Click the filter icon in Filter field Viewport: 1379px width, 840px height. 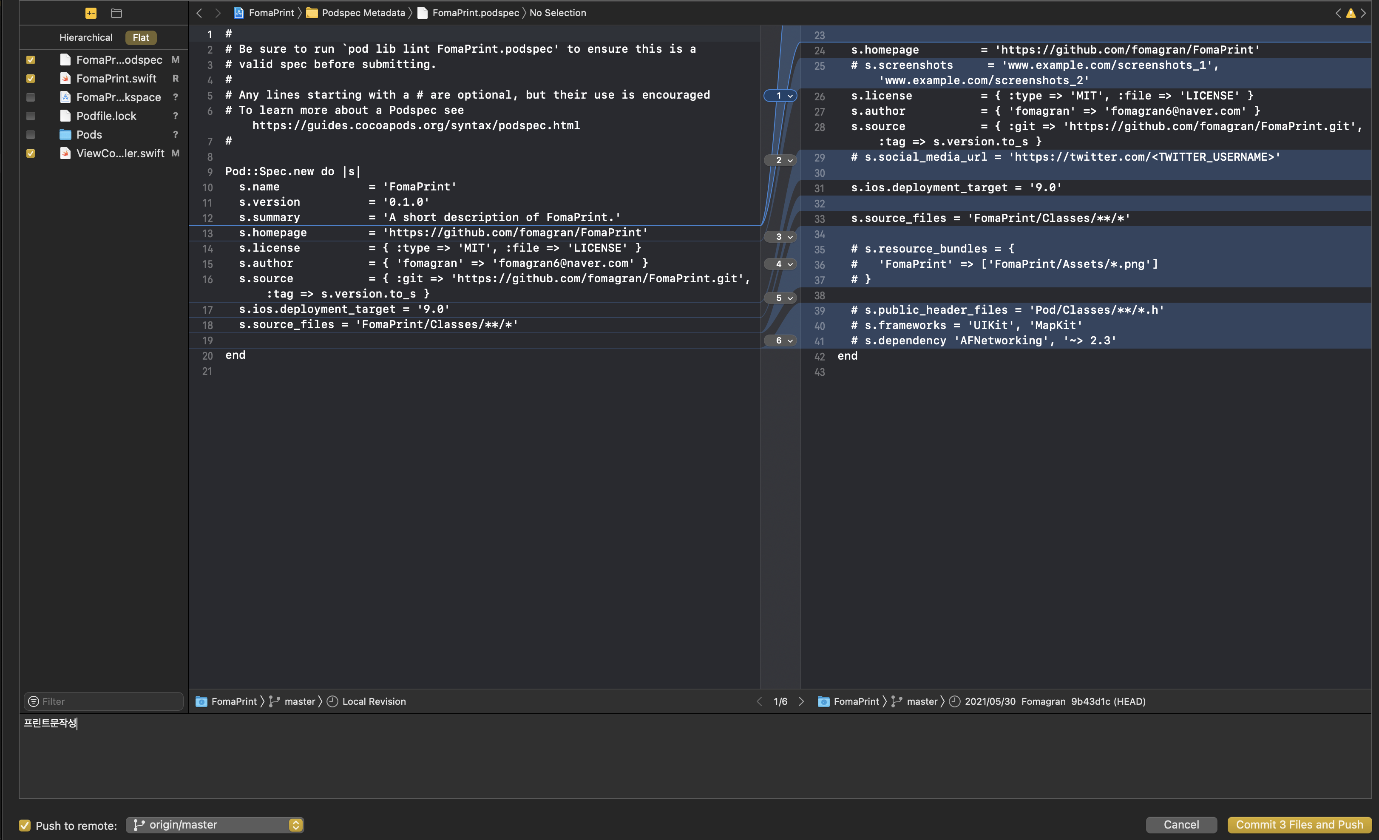34,701
